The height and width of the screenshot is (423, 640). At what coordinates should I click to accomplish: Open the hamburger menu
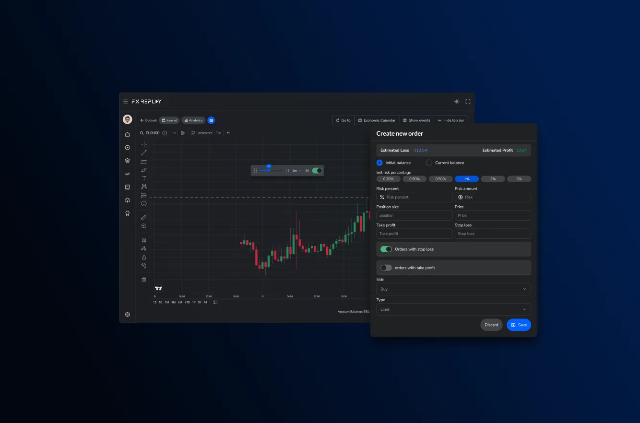(126, 101)
